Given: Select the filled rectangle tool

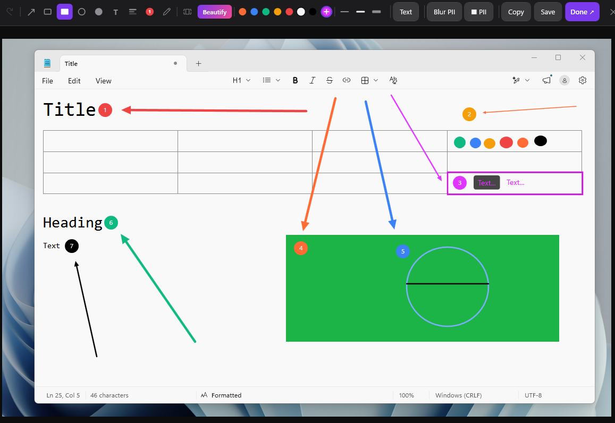Looking at the screenshot, I should tap(65, 12).
